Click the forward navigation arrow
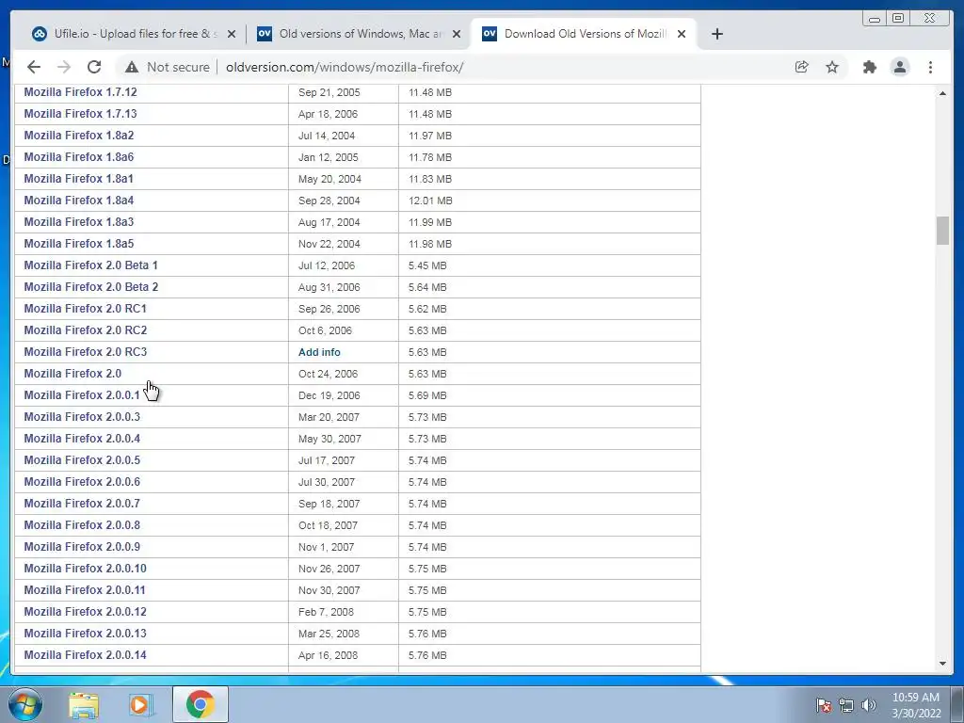964x723 pixels. point(64,67)
